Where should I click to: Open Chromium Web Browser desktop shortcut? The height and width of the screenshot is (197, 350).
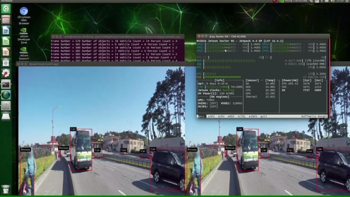[x=24, y=16]
